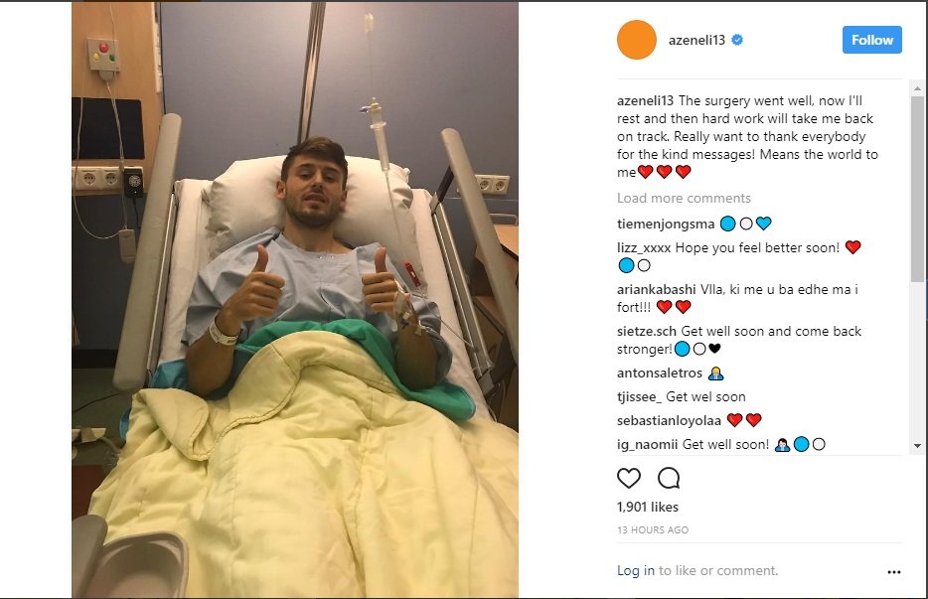This screenshot has width=928, height=599.
Task: Open ariankabashi commenter profile
Action: (657, 289)
